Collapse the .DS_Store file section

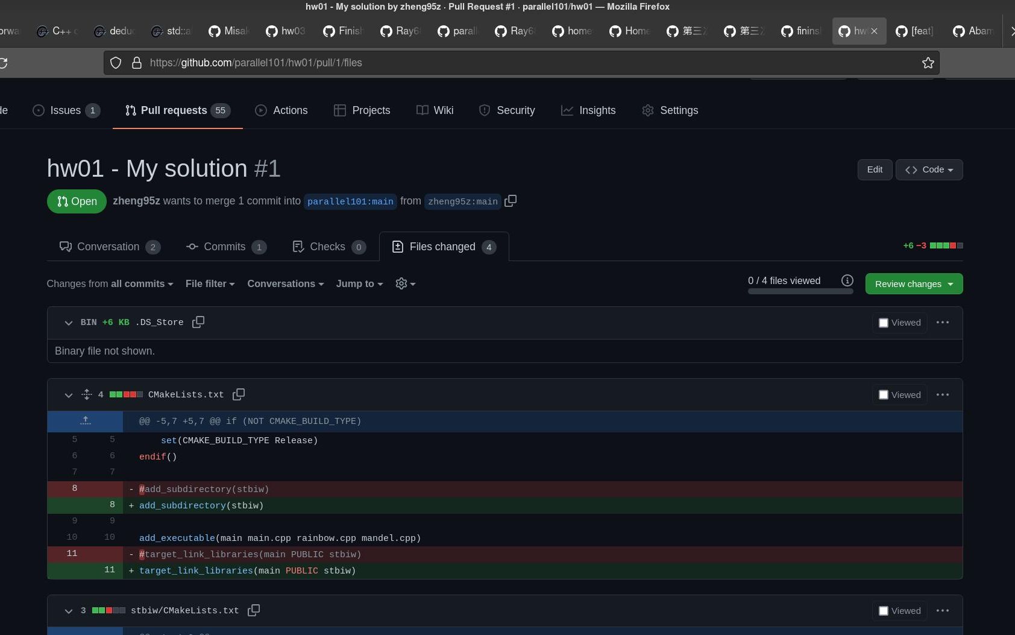[x=68, y=323]
